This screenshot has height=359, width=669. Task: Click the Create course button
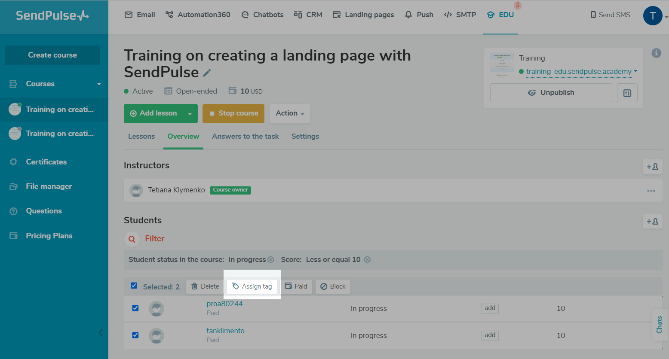pyautogui.click(x=52, y=55)
